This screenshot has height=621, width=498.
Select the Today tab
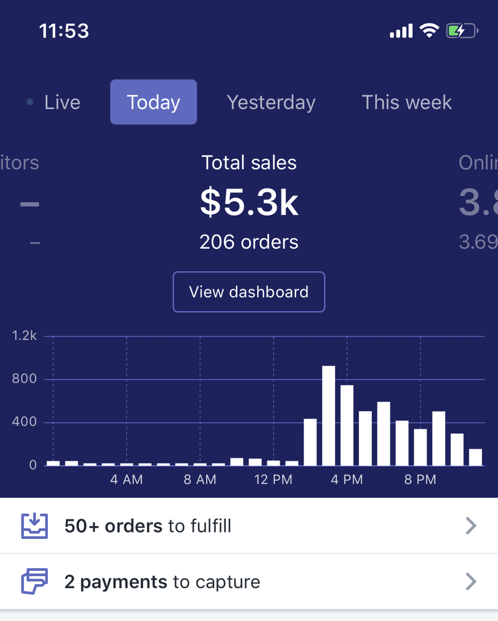(x=153, y=102)
